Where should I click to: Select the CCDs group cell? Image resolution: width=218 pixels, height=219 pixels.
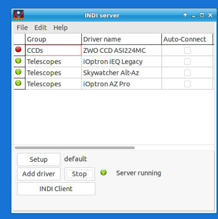53,50
